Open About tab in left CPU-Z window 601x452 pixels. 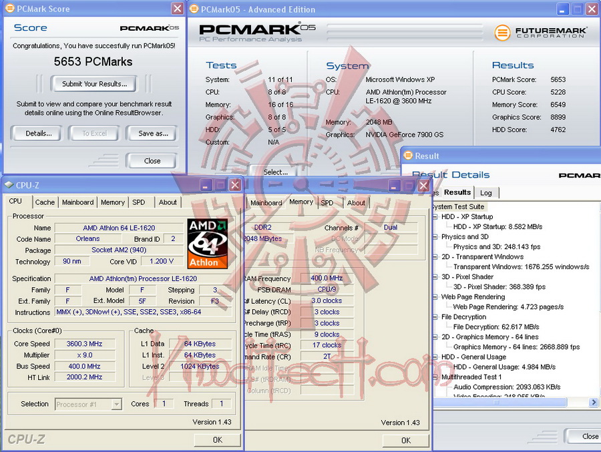click(x=168, y=202)
